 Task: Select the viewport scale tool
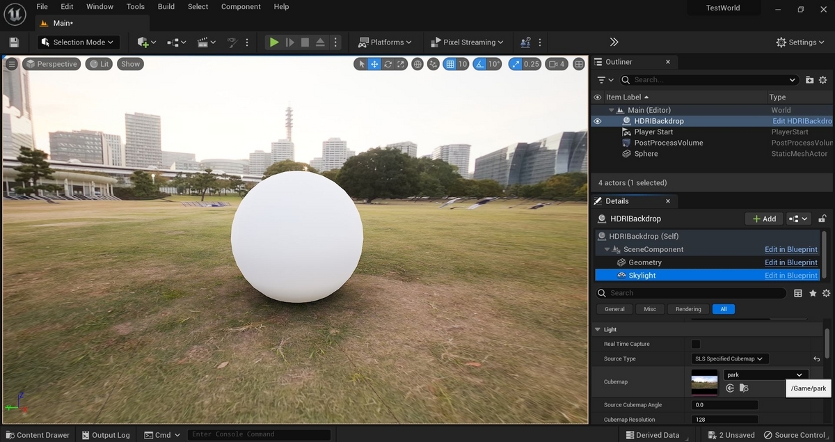click(x=401, y=64)
